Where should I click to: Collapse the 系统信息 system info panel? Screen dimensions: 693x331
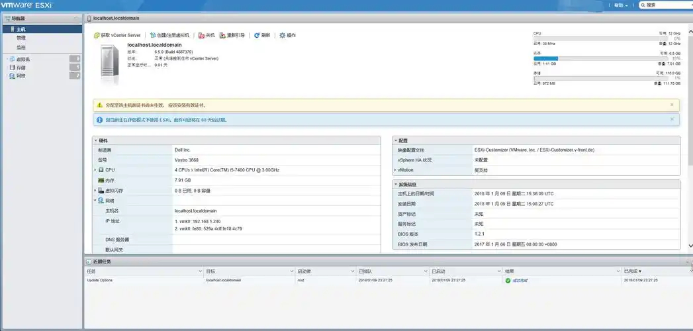point(395,184)
